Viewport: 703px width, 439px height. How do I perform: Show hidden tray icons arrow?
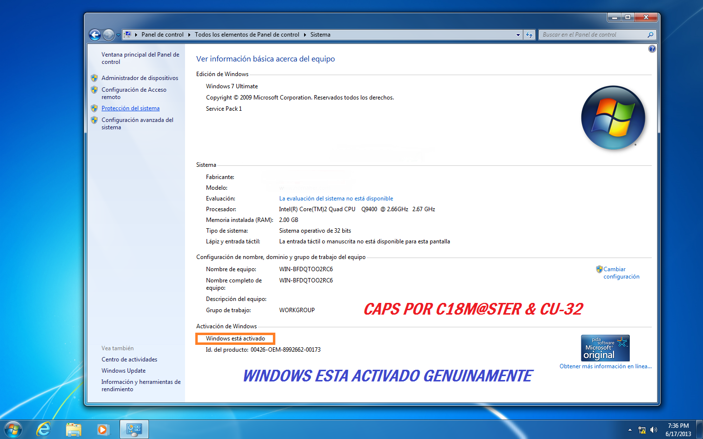click(x=630, y=430)
